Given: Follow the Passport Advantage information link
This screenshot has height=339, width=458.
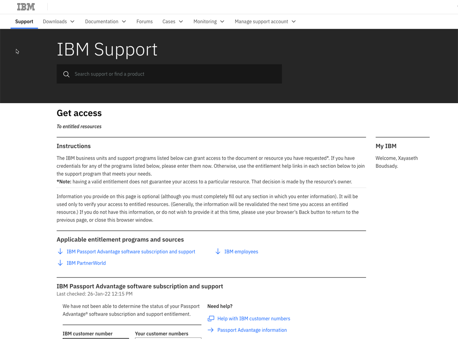Looking at the screenshot, I should point(252,330).
